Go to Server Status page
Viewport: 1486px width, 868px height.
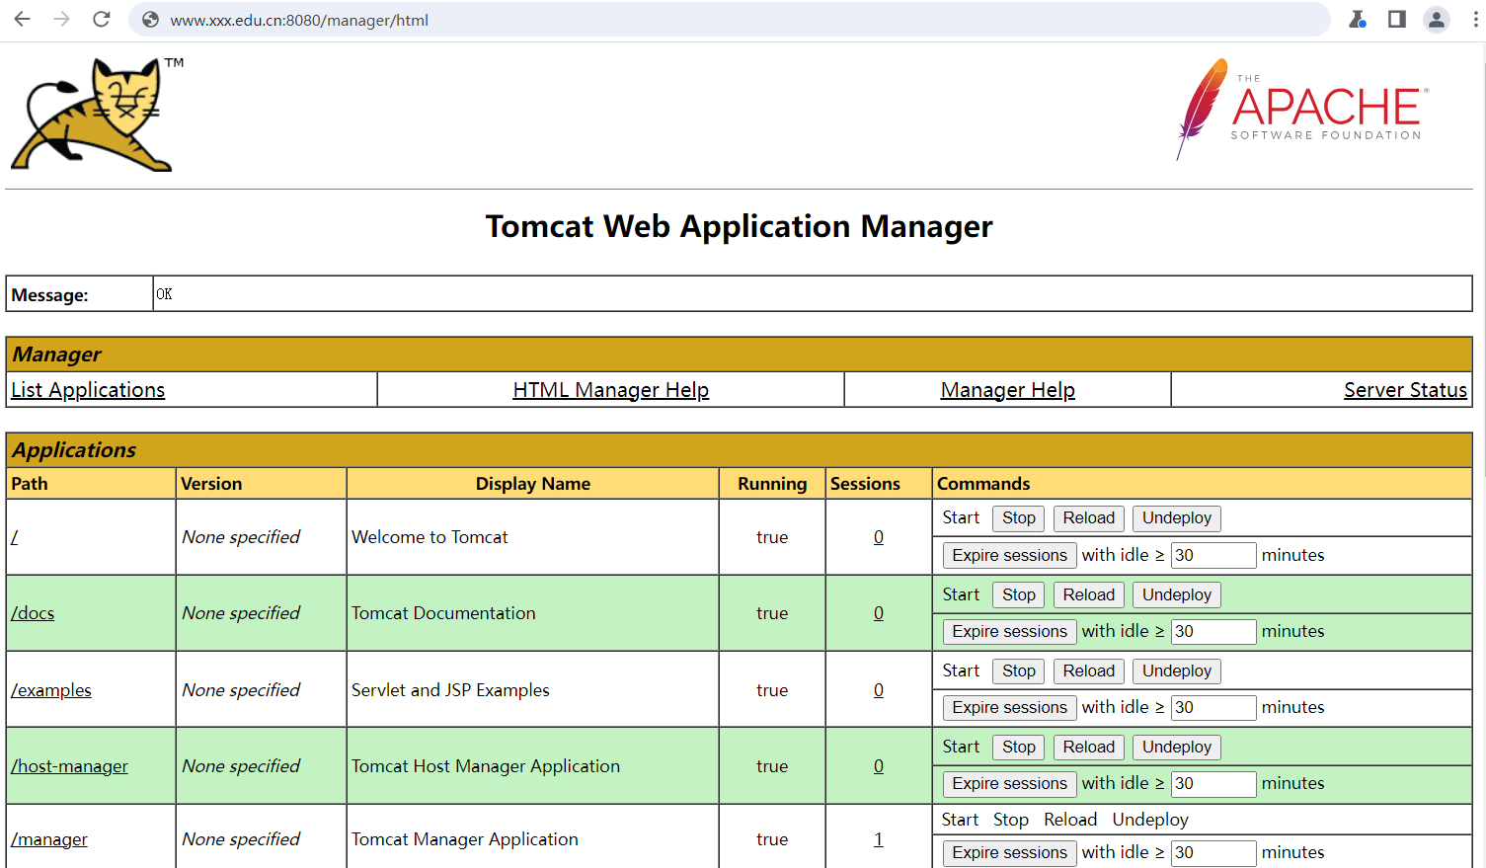click(1404, 390)
